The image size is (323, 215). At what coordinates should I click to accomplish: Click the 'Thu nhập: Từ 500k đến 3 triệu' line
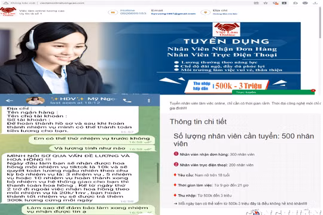tap(205, 195)
